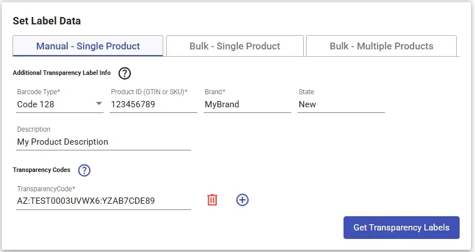Viewport: 475px width, 252px height.
Task: Click the Transparency Codes section label
Action: coord(42,170)
